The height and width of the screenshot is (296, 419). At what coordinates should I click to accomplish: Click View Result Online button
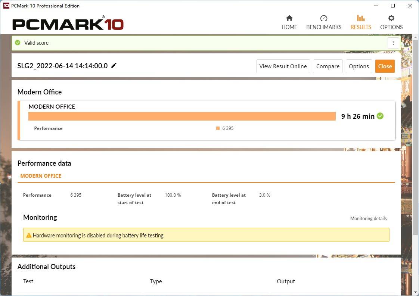(x=283, y=66)
